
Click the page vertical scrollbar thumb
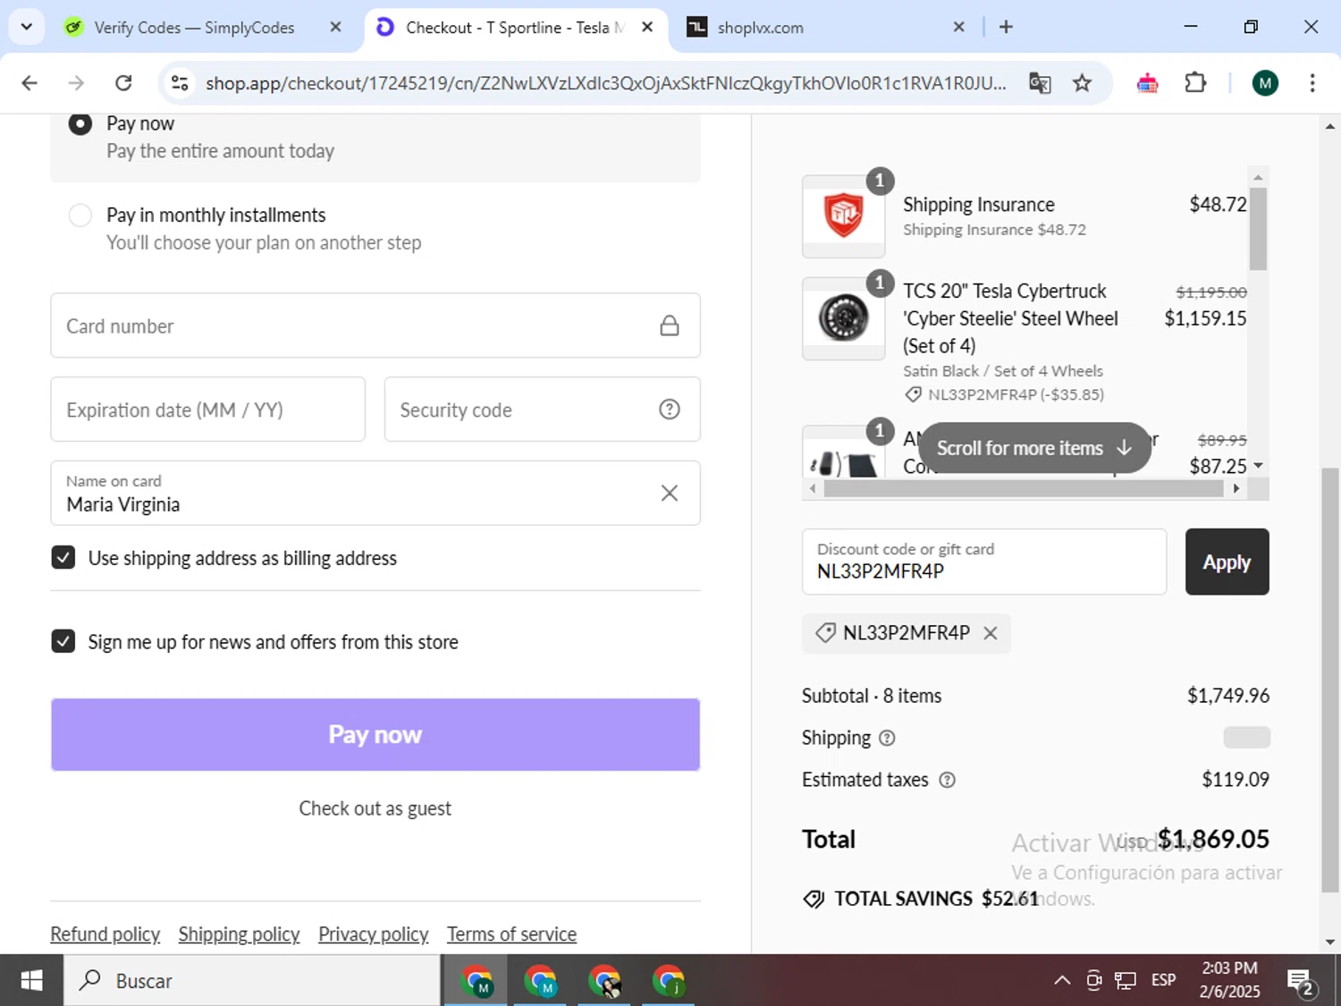click(1330, 680)
